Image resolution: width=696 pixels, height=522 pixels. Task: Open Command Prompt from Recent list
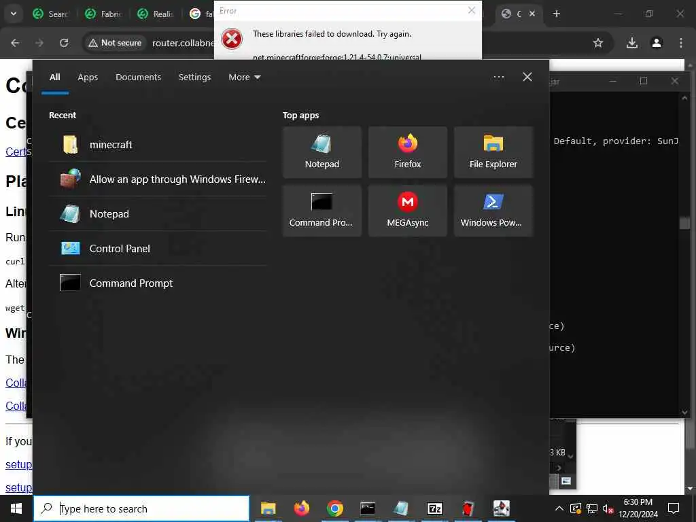click(x=158, y=283)
